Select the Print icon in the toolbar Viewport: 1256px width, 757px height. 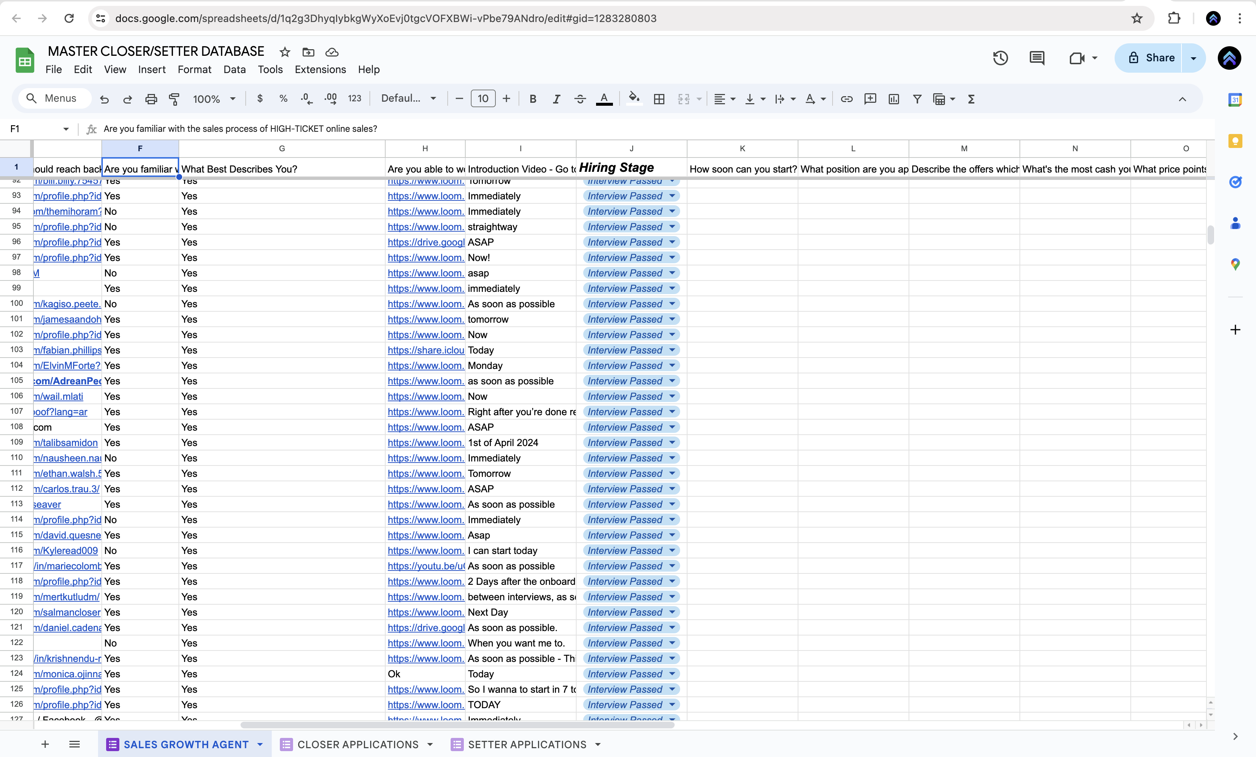point(151,98)
